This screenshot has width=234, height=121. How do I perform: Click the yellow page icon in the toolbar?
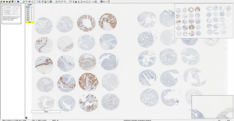pos(35,2)
